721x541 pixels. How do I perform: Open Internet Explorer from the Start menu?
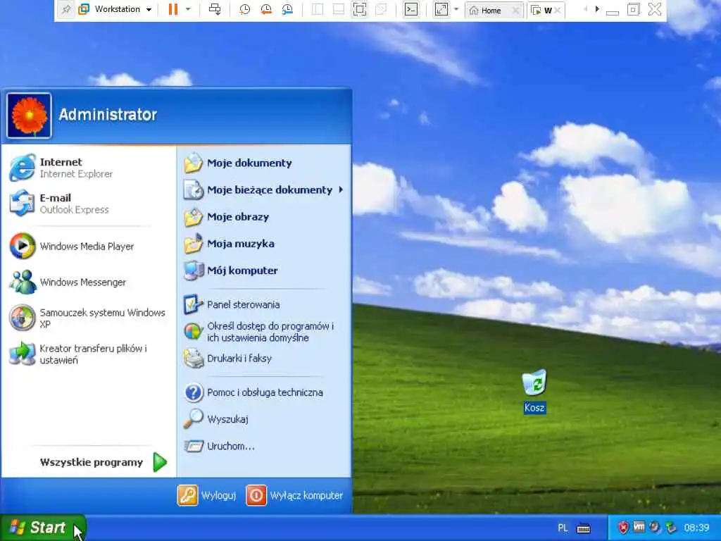89,168
